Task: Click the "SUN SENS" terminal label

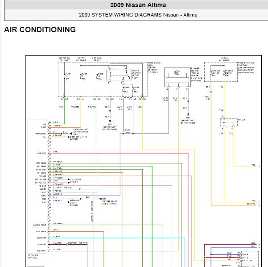Action: (41, 231)
